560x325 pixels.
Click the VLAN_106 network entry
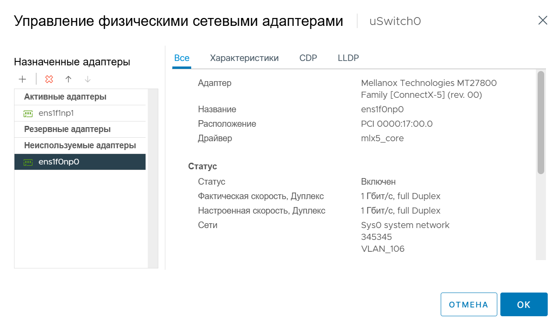(x=383, y=249)
